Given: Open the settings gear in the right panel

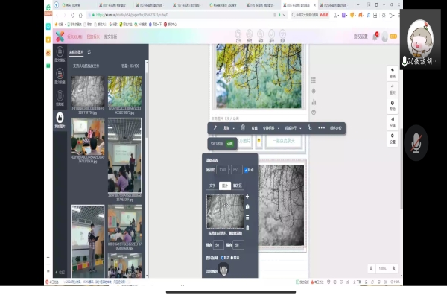Looking at the screenshot, I should point(392,140).
